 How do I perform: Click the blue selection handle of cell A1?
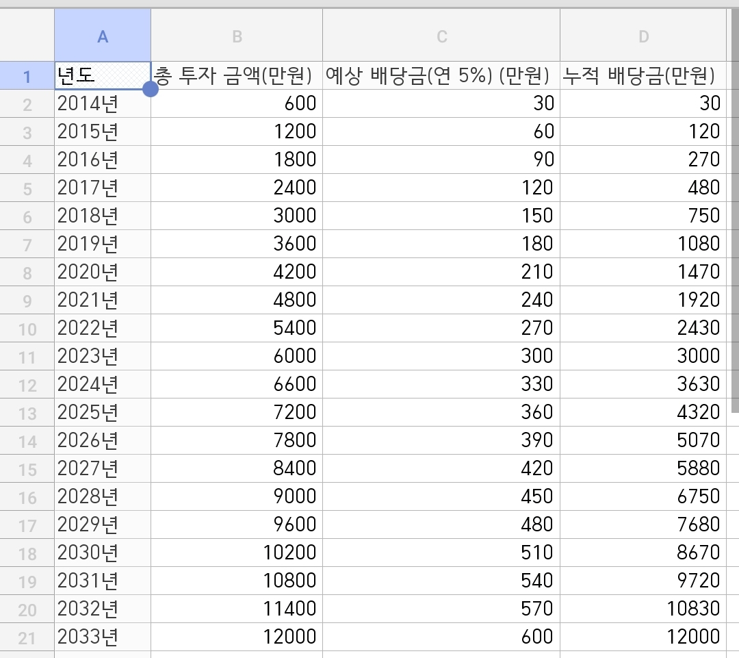click(x=151, y=89)
